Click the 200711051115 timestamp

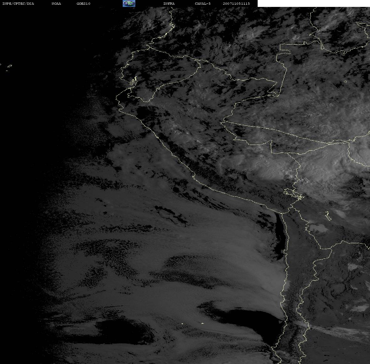pyautogui.click(x=236, y=3)
